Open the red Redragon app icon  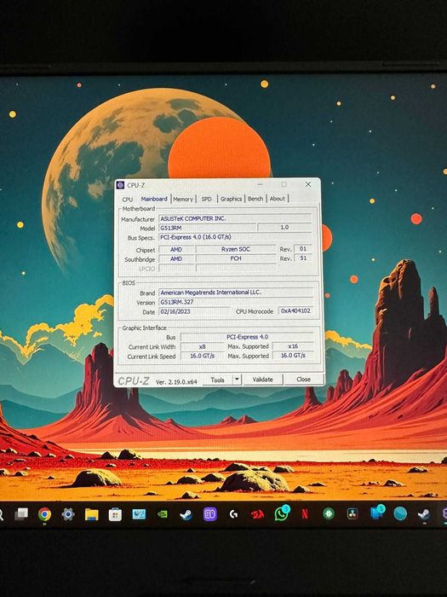257,514
